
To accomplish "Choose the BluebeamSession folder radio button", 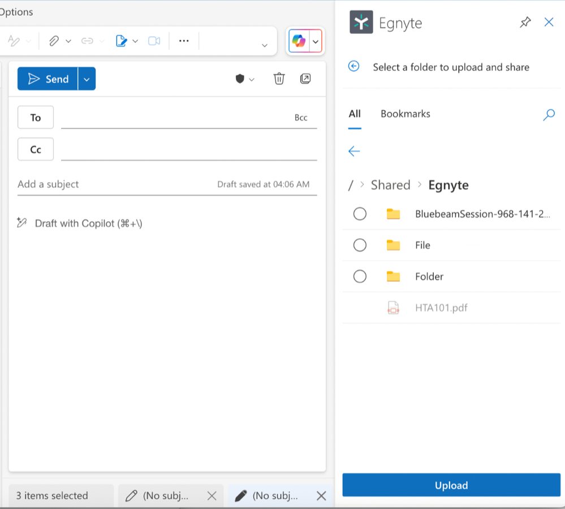I will coord(360,214).
